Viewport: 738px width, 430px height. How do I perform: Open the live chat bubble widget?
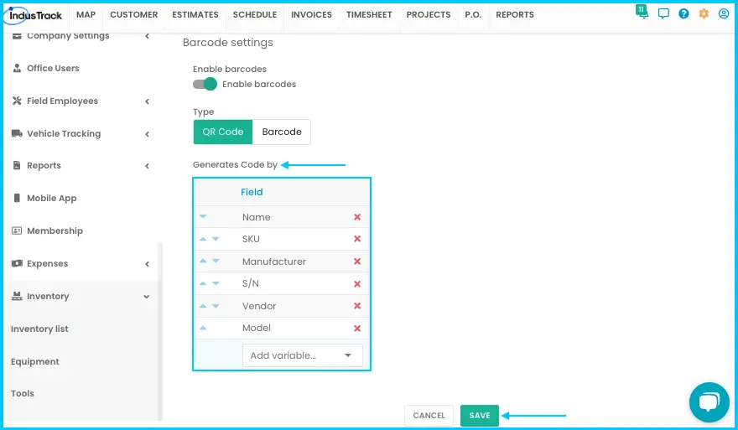click(709, 402)
